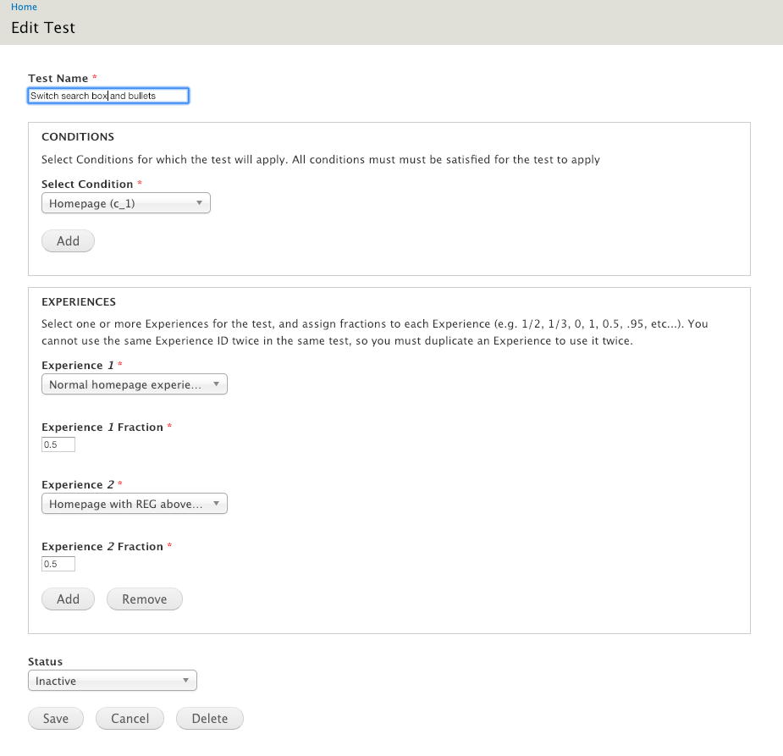Click the Select Condition dropdown arrow
The width and height of the screenshot is (783, 756).
(199, 202)
